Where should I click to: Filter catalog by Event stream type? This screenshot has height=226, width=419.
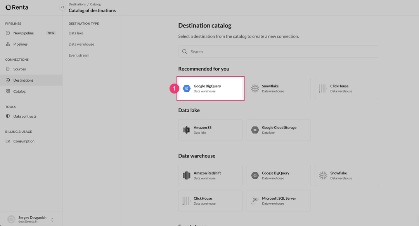[x=79, y=55]
